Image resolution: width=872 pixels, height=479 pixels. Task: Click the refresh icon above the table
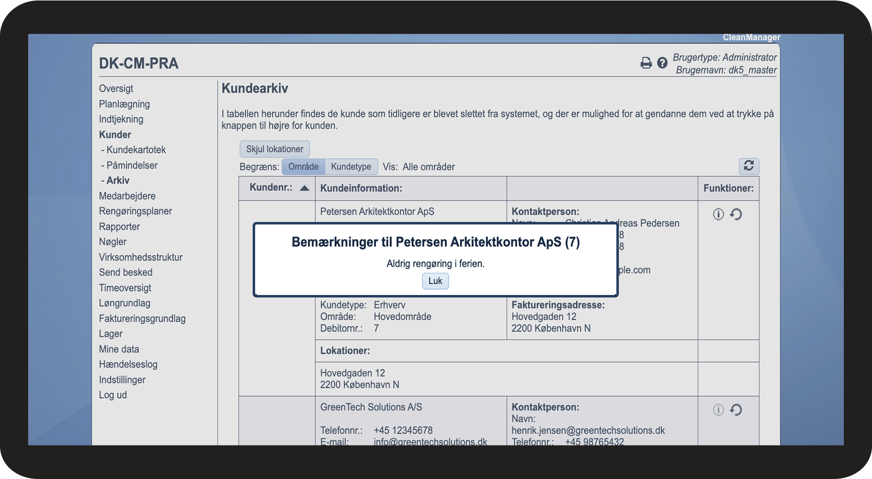[x=748, y=166]
